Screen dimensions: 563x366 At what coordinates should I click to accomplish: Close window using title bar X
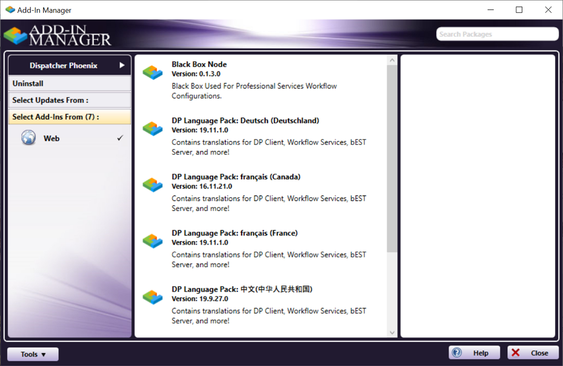tap(548, 10)
